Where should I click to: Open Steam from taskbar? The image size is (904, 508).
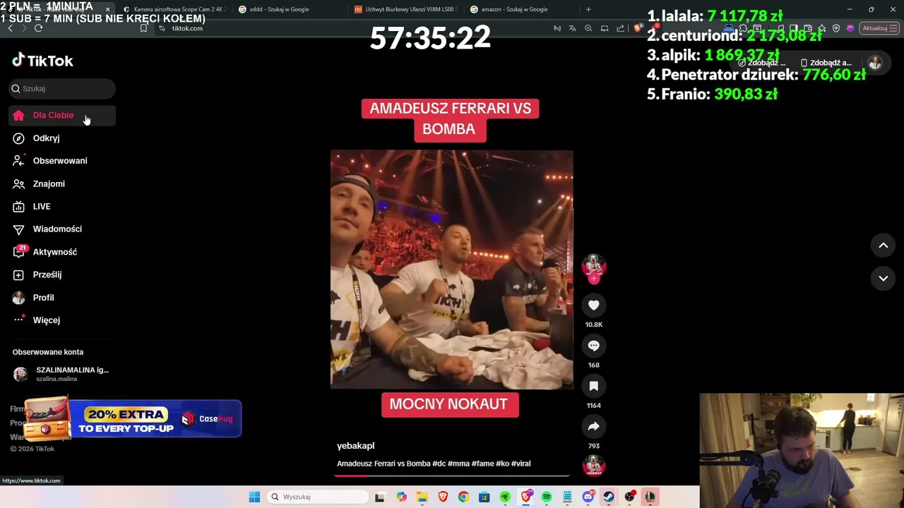pyautogui.click(x=609, y=497)
